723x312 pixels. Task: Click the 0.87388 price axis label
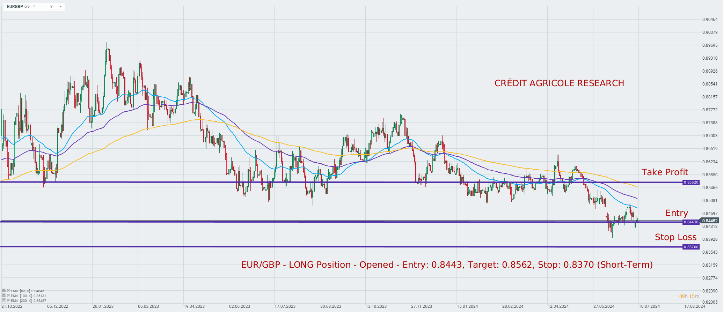tap(710, 123)
